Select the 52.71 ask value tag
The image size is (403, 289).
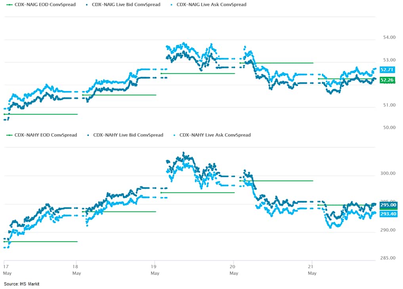tap(386, 70)
